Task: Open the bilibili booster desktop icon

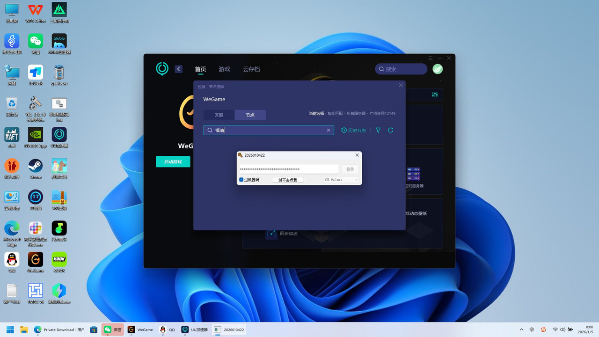Action: (x=59, y=44)
